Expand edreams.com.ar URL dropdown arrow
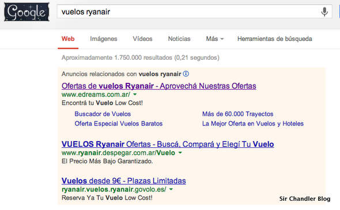 coord(135,94)
